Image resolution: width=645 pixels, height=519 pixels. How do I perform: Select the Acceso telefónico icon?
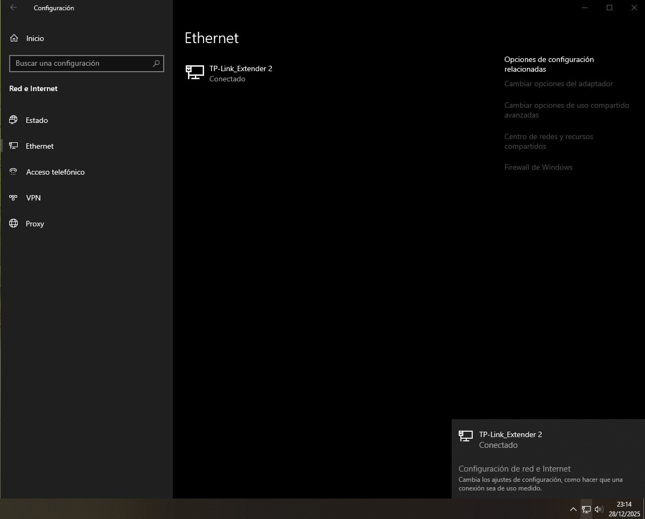tap(13, 172)
